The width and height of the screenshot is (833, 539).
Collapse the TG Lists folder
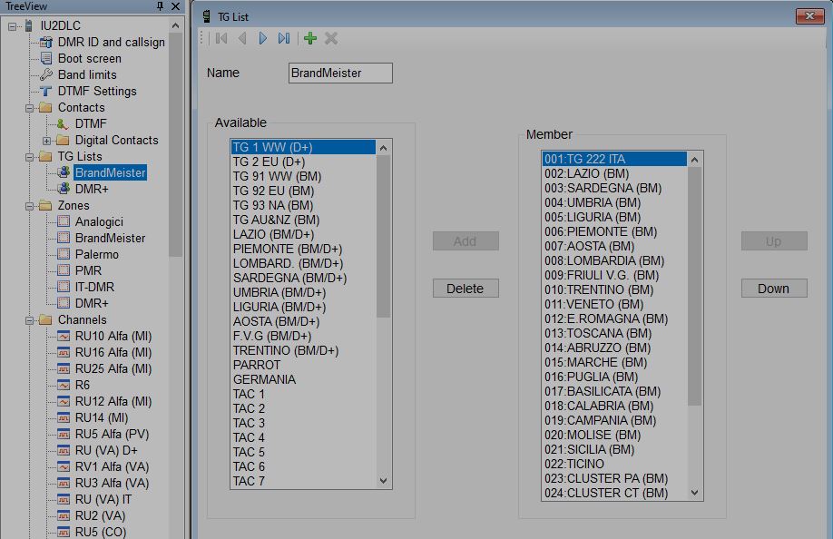30,157
